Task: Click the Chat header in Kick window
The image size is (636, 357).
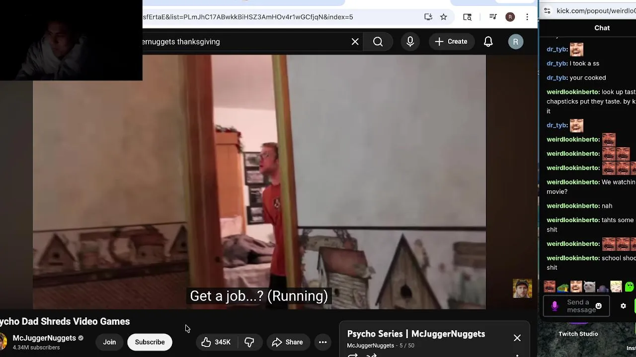Action: click(602, 28)
